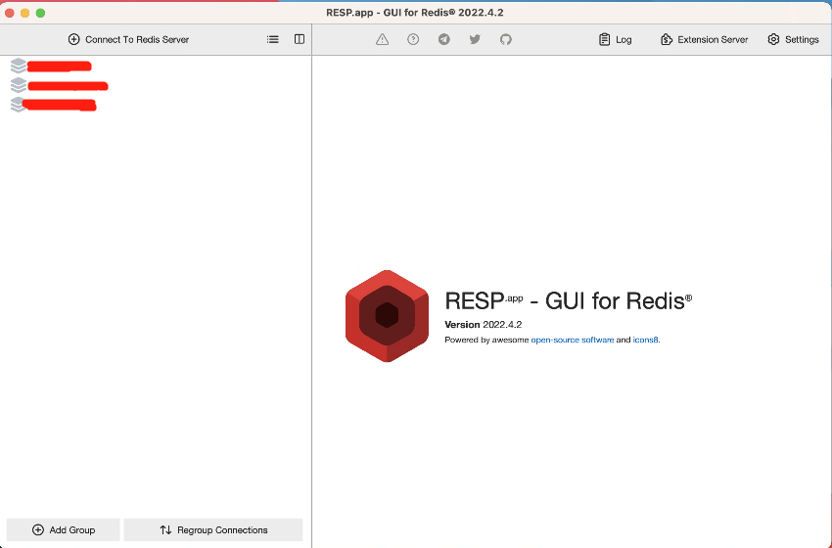Screen dimensions: 832x548
Task: Follow the icons8 link
Action: coord(645,340)
